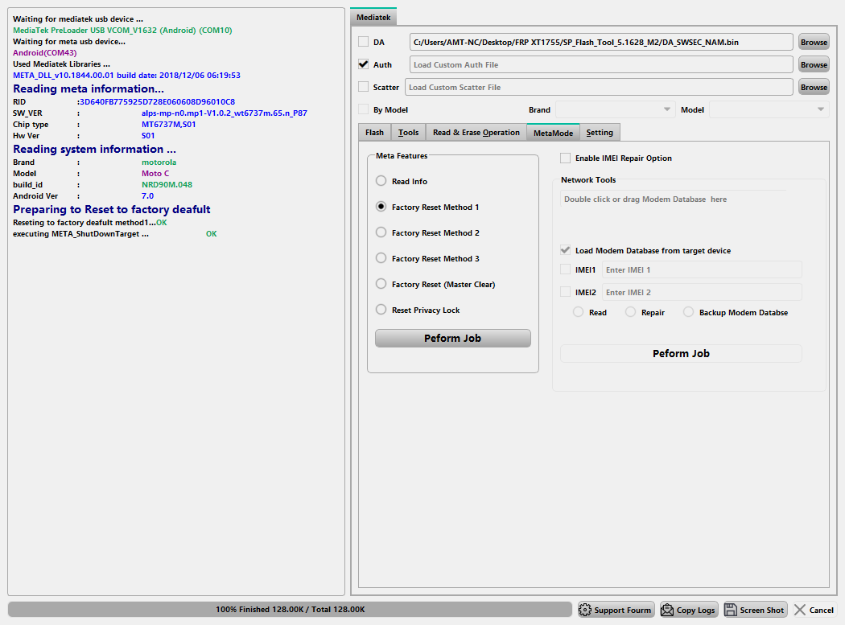
Task: Click the Model value Moto C
Action: click(x=155, y=174)
